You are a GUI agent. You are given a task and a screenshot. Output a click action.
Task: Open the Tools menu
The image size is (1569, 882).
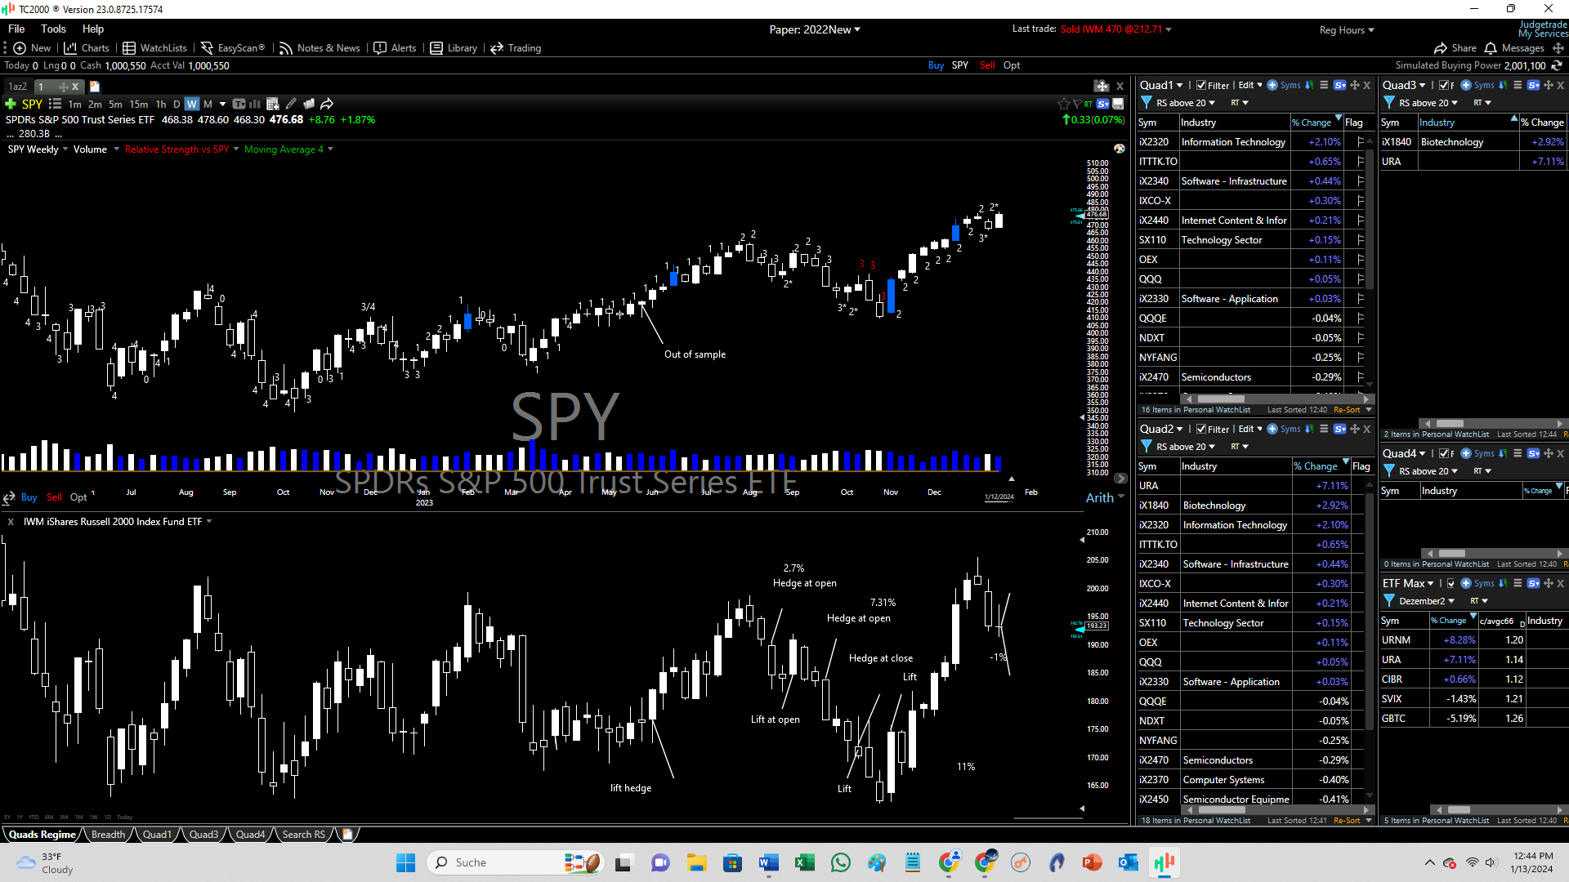pos(53,29)
